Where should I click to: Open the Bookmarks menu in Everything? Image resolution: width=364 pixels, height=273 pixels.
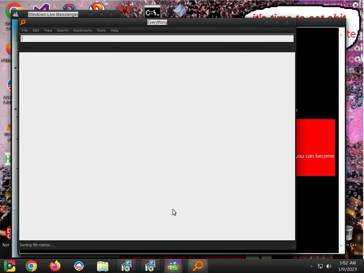coord(82,31)
